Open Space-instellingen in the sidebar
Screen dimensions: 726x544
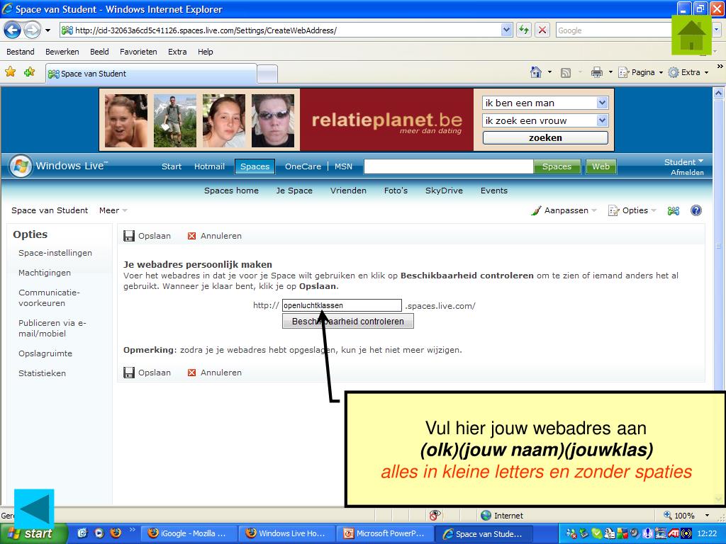[55, 253]
